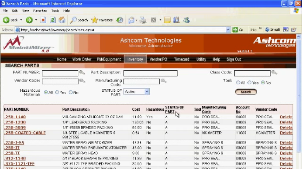Go to the PM/Equipment navigation tab
Image resolution: width=302 pixels, height=169 pixels.
pos(109,59)
